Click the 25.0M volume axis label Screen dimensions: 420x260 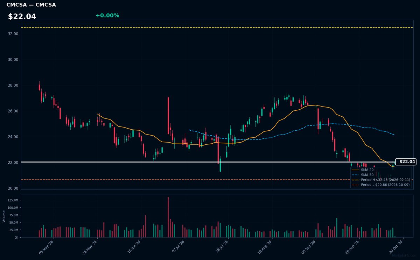coord(13,230)
